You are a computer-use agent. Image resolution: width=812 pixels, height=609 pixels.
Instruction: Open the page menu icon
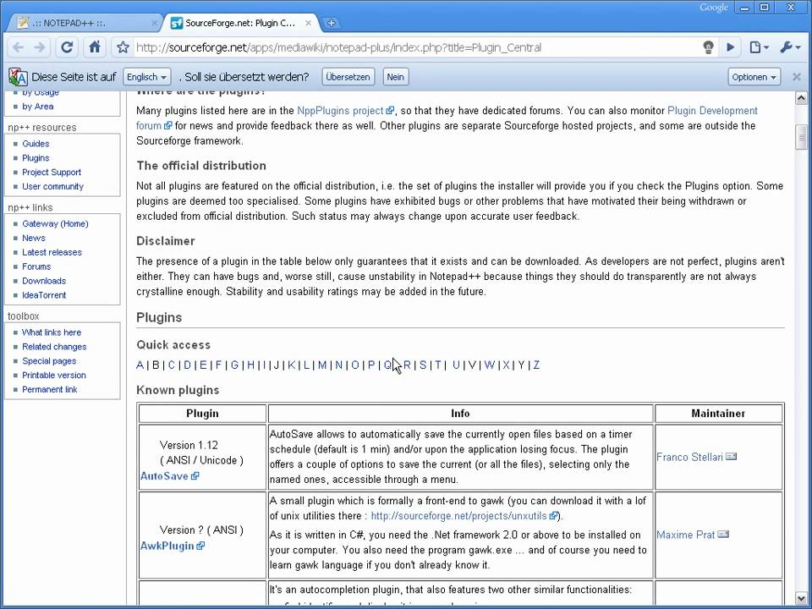[x=759, y=47]
